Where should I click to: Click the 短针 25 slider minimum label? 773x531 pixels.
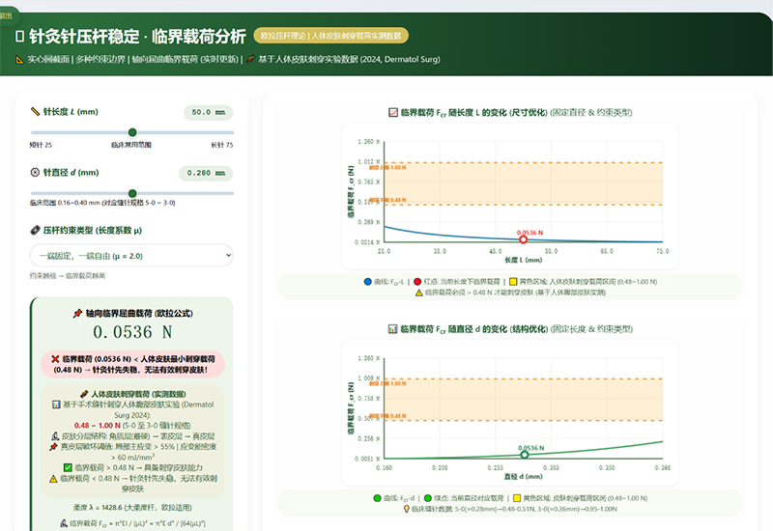(41, 145)
